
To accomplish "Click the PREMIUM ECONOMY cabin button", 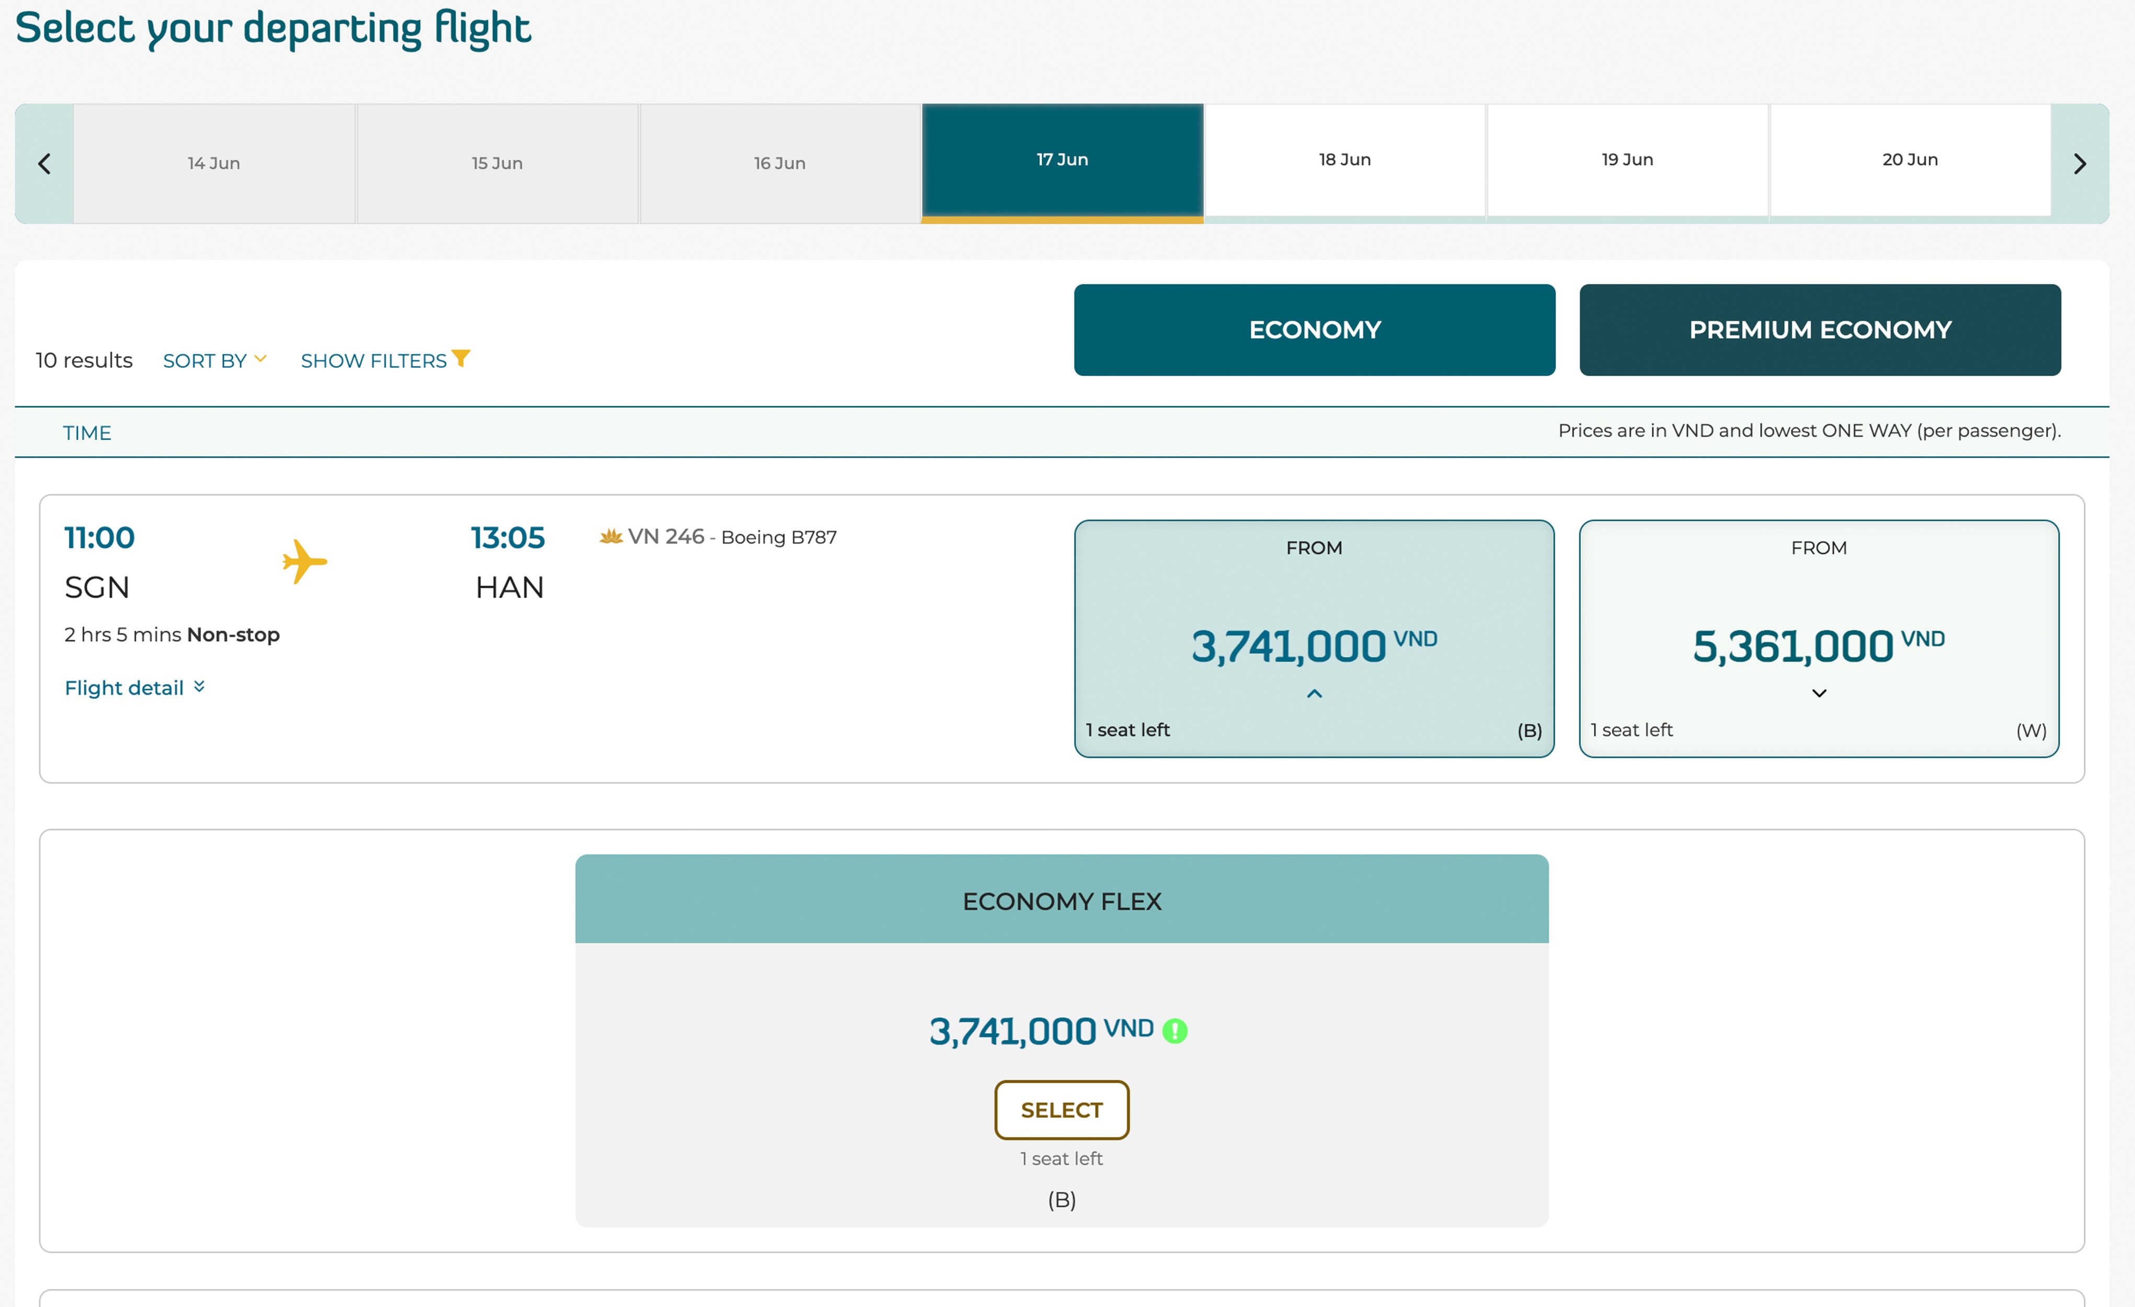I will click(1819, 330).
